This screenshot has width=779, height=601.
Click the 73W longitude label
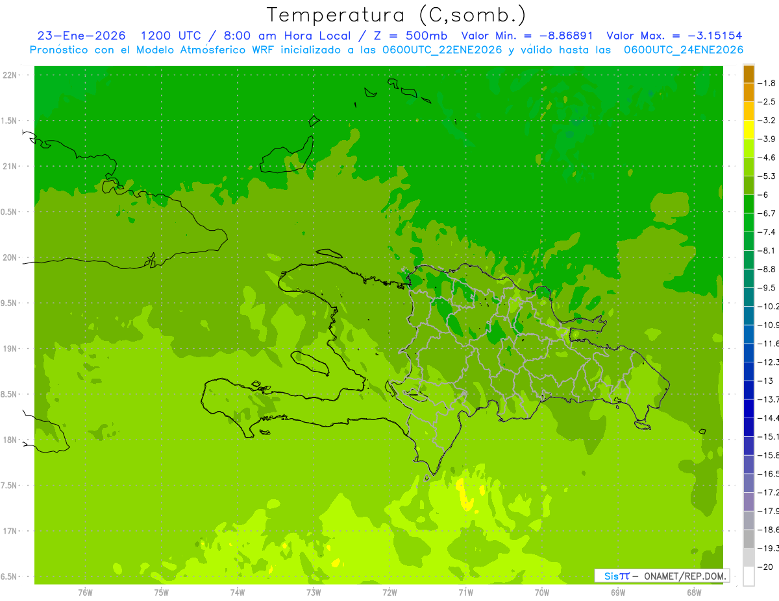(314, 593)
